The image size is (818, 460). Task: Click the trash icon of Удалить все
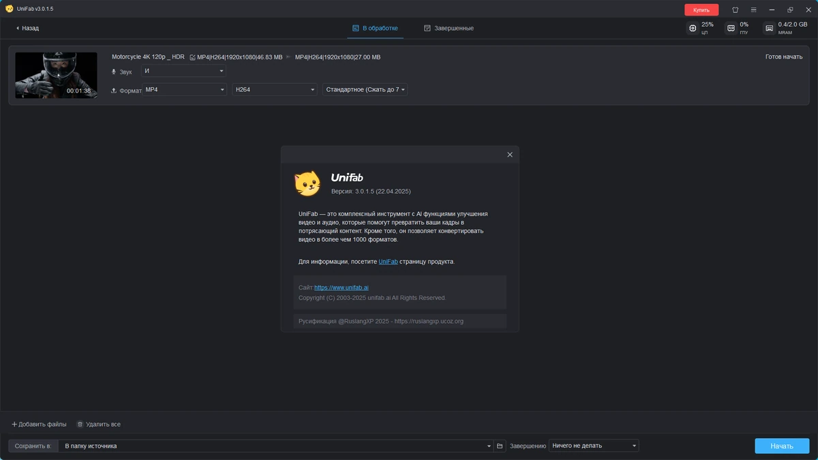[80, 424]
